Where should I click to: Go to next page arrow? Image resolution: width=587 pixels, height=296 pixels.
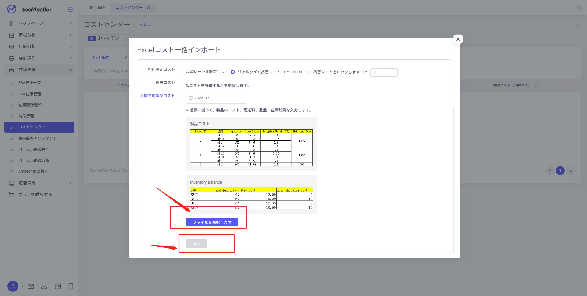(570, 171)
